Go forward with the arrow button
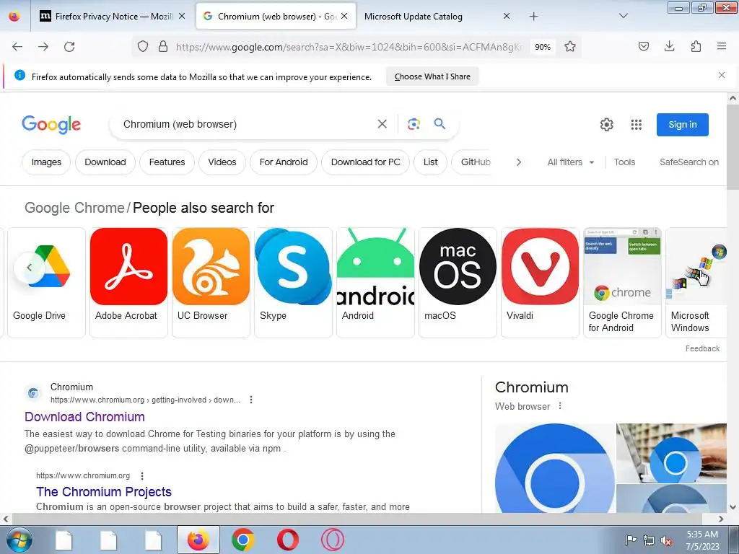 pos(43,47)
